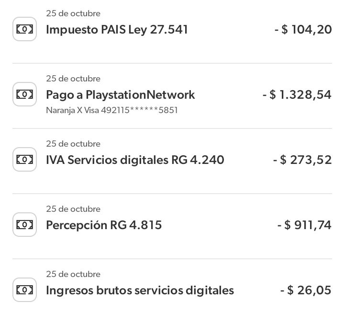Image resolution: width=344 pixels, height=313 pixels.
Task: Tap the date above Ingresos brutos
Action: 73,274
